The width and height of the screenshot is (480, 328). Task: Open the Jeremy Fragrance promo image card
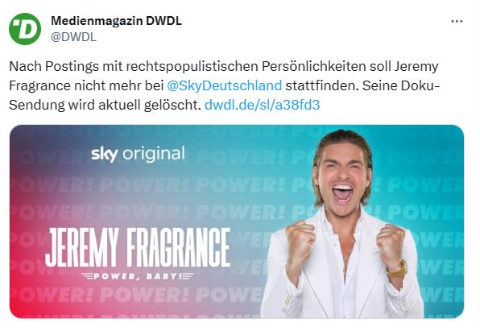coord(237,222)
